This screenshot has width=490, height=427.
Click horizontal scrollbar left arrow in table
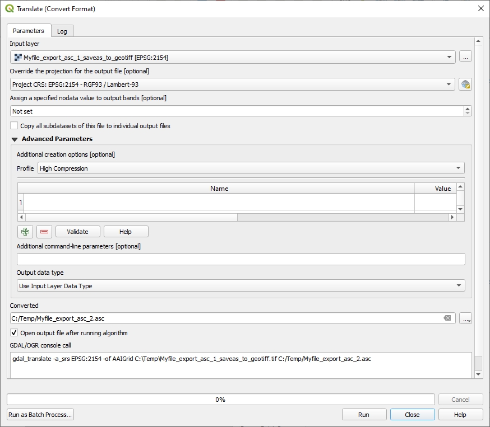(x=21, y=217)
